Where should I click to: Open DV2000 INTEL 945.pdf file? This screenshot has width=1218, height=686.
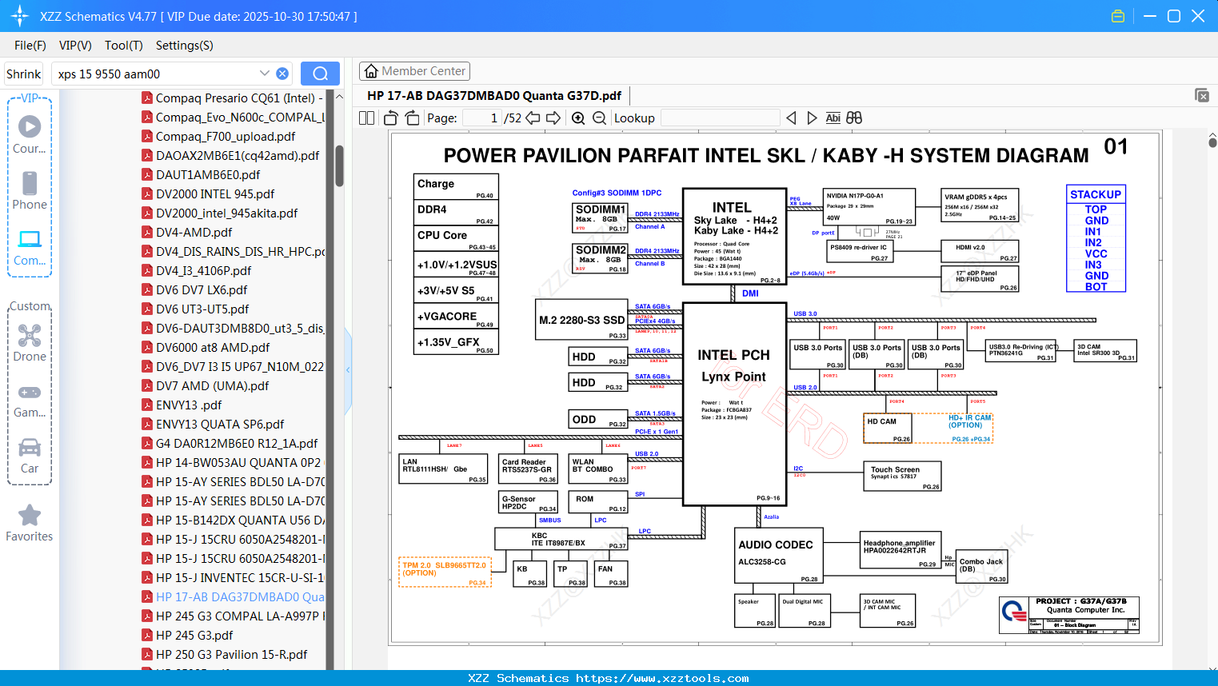209,194
